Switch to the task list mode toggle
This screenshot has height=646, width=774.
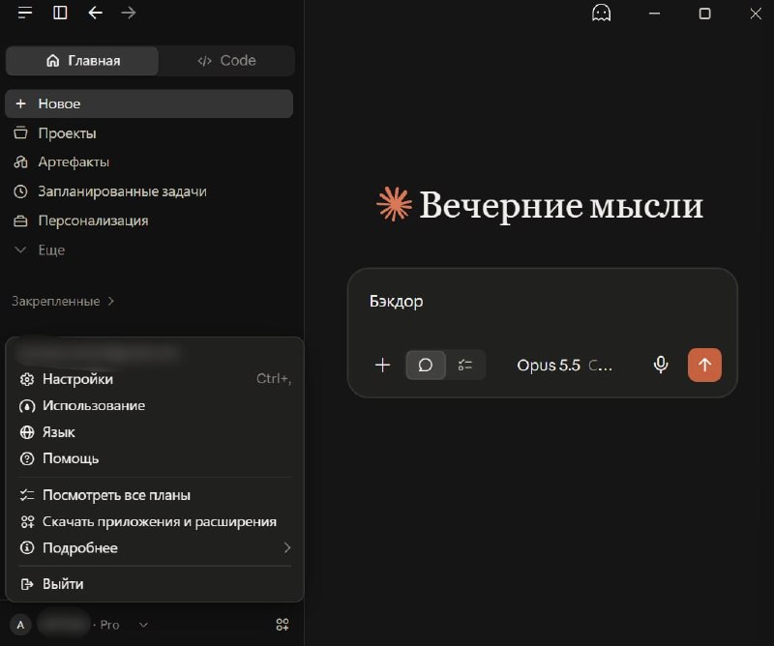(x=465, y=366)
